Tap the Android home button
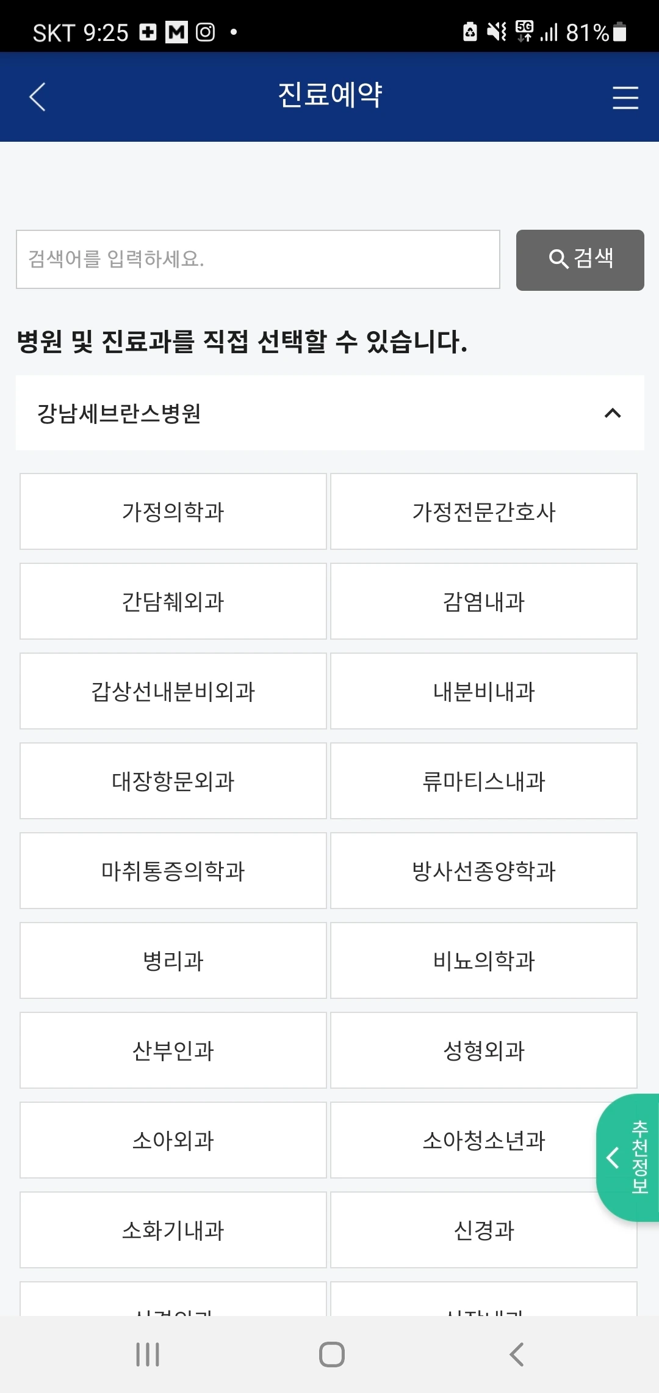The height and width of the screenshot is (1393, 659). (x=331, y=1355)
